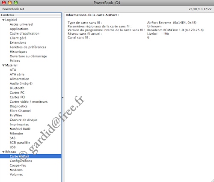Select Carte AirPort in sidebar

[30, 156]
